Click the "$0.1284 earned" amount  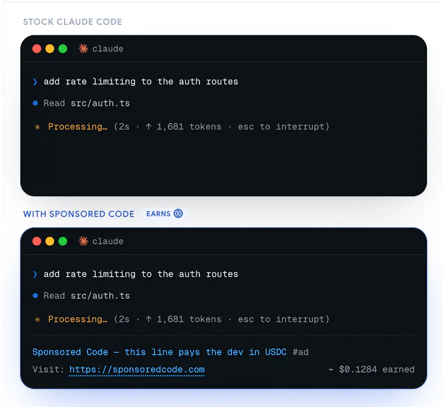click(377, 369)
